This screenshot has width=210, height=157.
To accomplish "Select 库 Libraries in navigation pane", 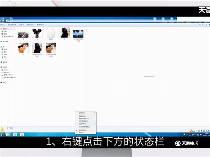I will point(2,47).
